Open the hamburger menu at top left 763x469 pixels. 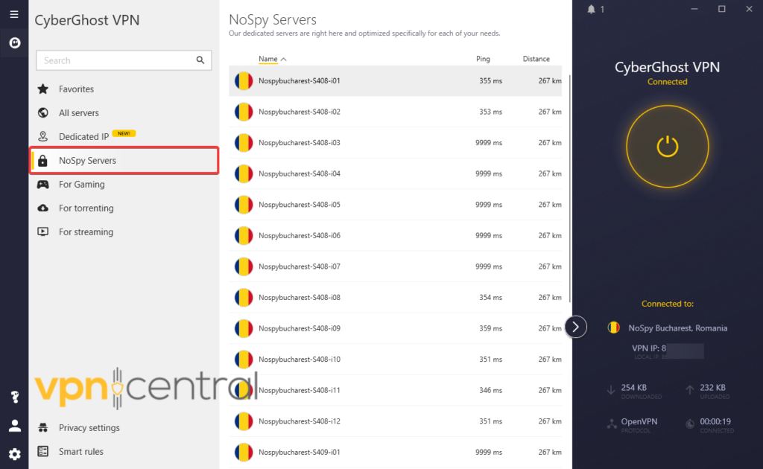14,14
